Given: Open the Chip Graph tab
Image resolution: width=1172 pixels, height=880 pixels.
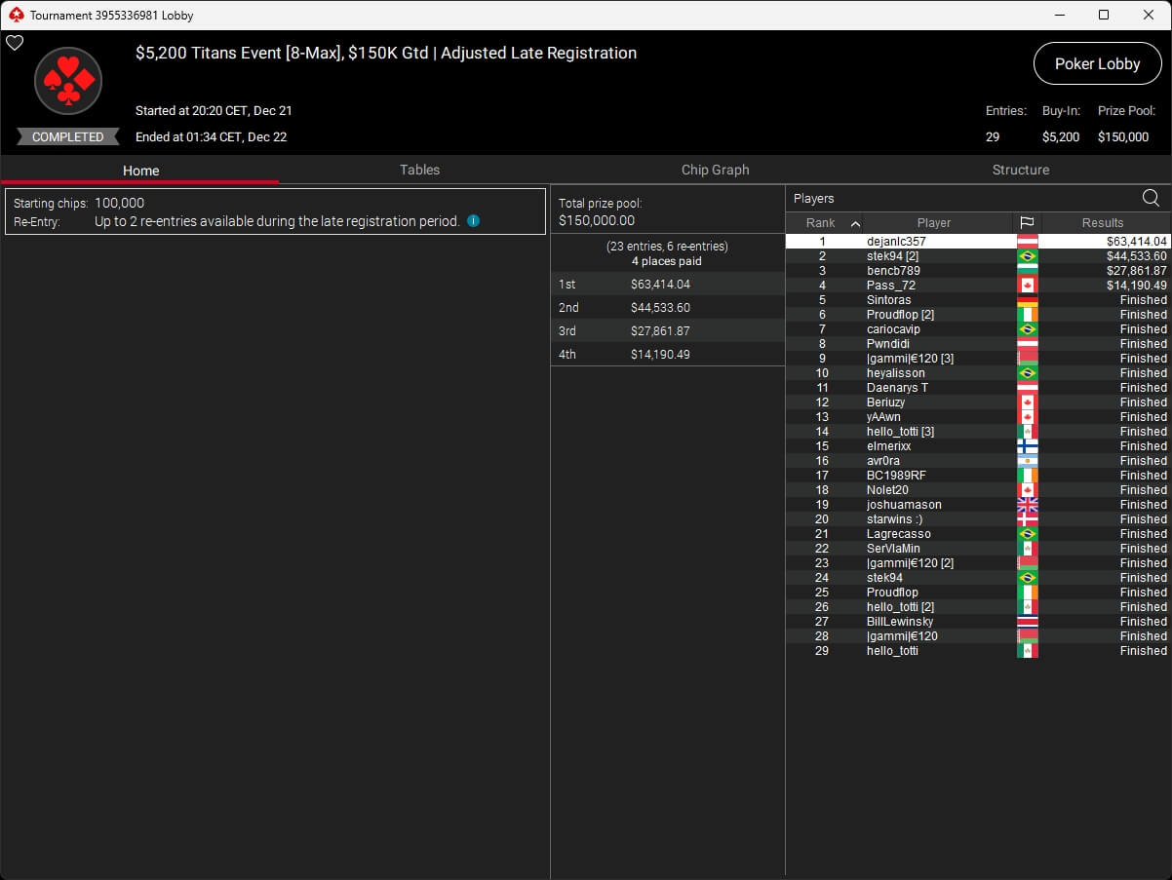Looking at the screenshot, I should click(715, 170).
